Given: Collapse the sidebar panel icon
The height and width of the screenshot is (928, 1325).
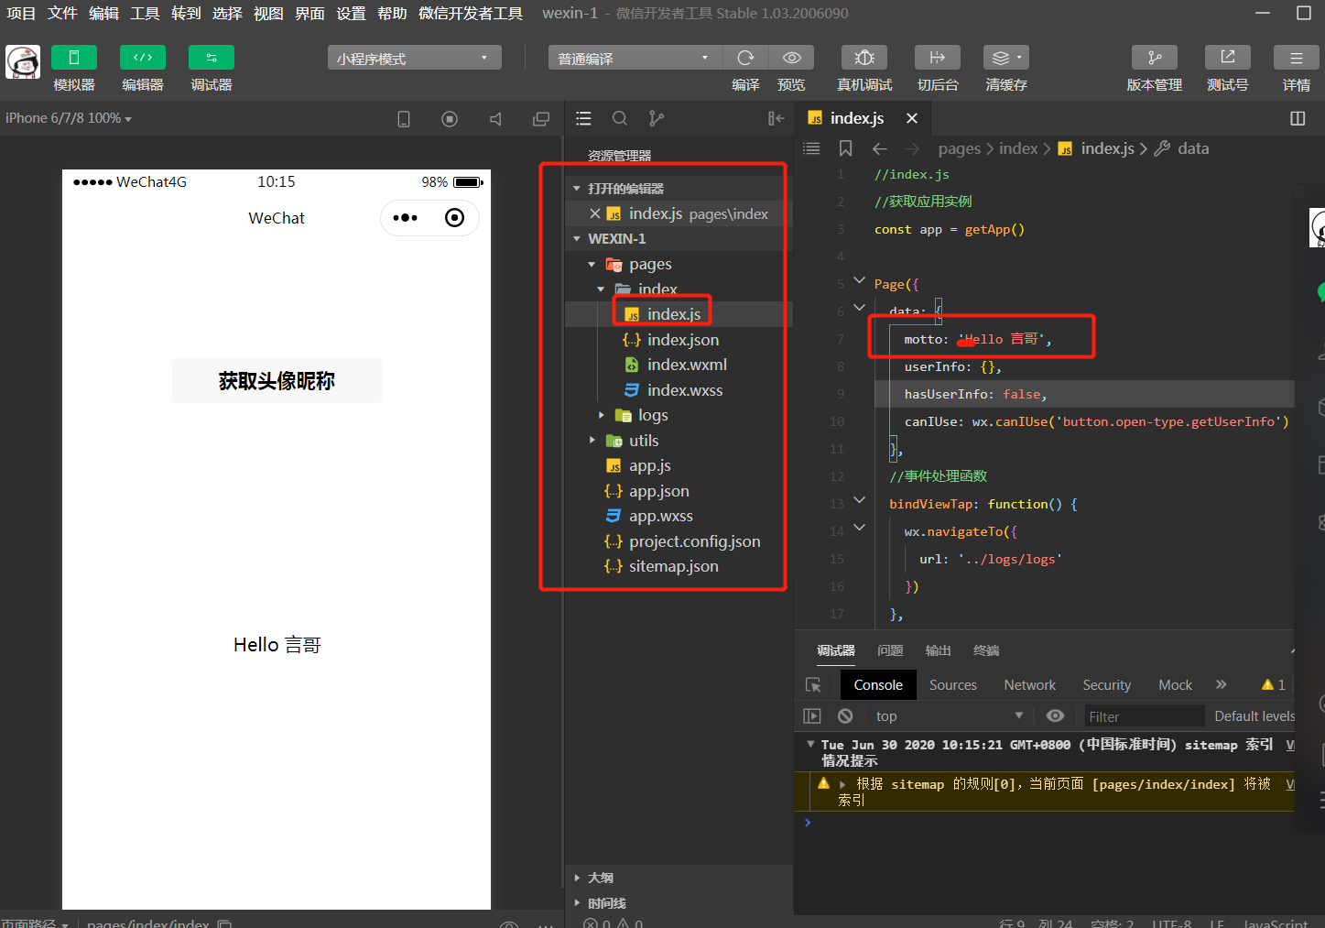Looking at the screenshot, I should click(x=776, y=118).
